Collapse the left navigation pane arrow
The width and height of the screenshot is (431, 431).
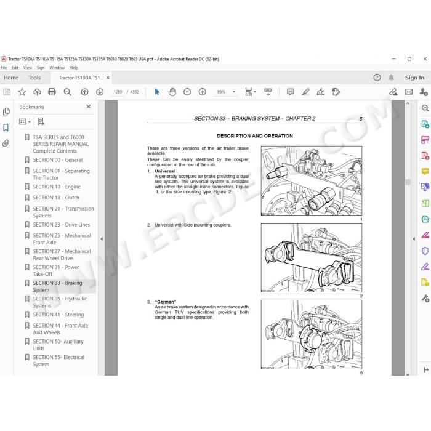[x=102, y=239]
